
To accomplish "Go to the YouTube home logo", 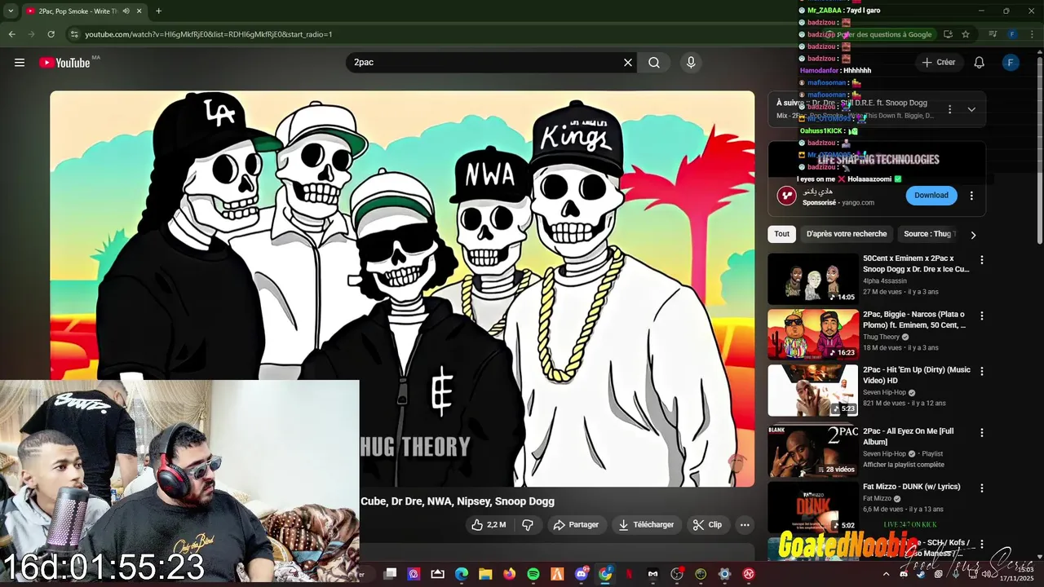I will tap(64, 63).
